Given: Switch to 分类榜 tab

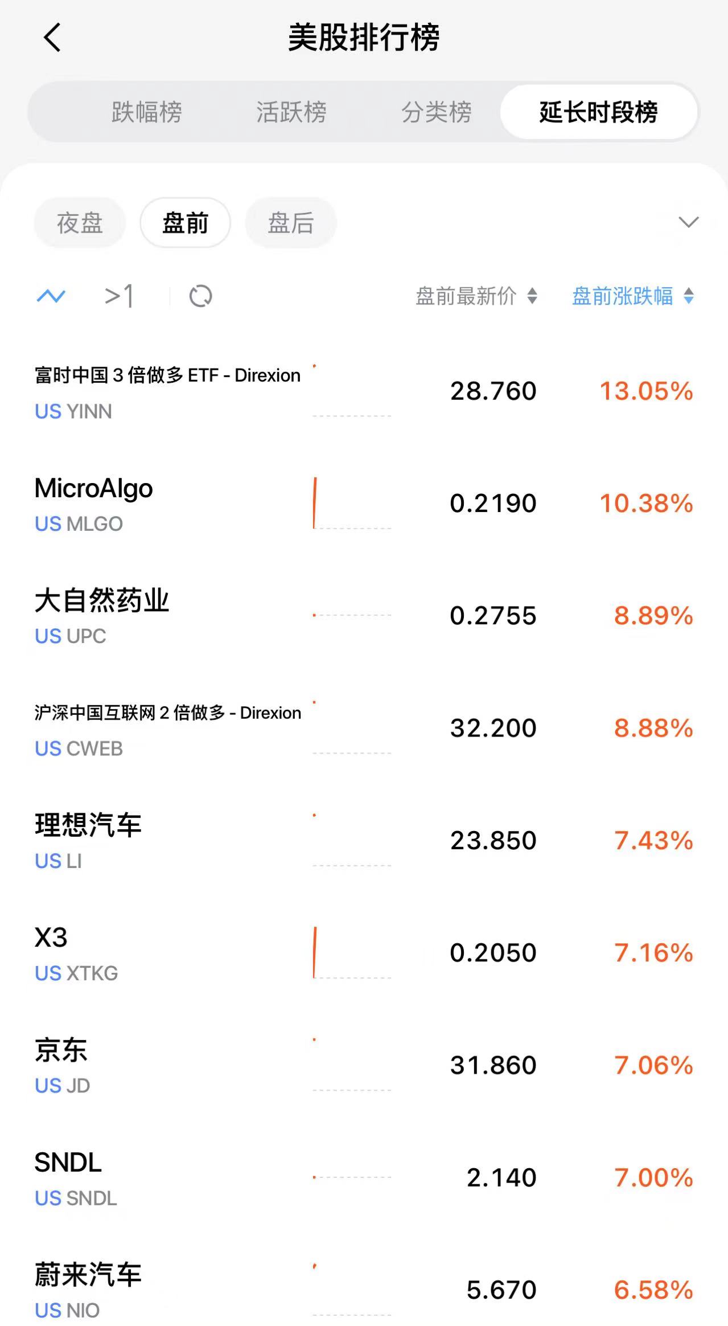Looking at the screenshot, I should (437, 112).
